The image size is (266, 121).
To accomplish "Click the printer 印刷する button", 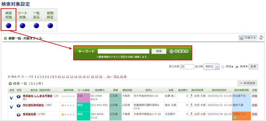I will click(248, 38).
